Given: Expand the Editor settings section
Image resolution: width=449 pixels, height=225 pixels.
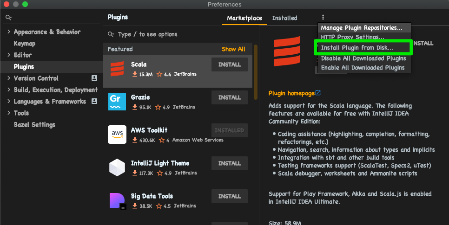Looking at the screenshot, I should (8, 55).
